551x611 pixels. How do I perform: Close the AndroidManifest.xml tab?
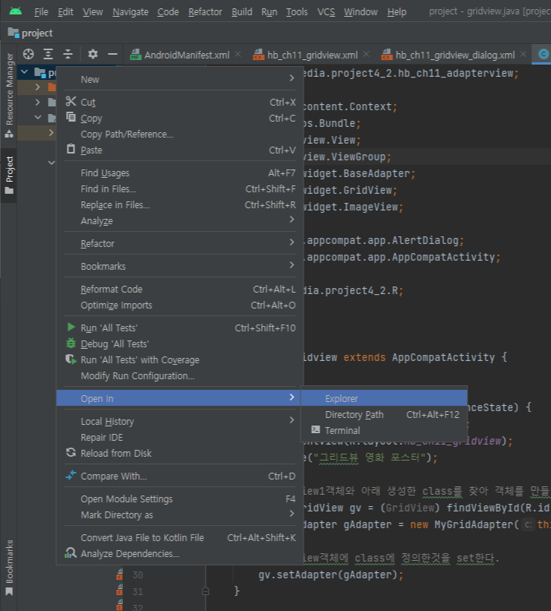[238, 54]
